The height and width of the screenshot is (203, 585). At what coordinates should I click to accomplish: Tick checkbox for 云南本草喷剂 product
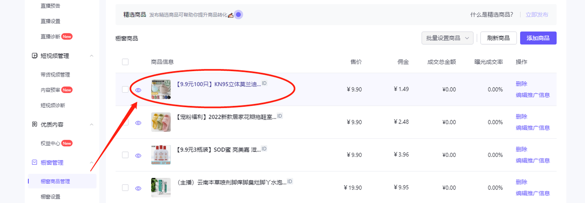(x=125, y=187)
